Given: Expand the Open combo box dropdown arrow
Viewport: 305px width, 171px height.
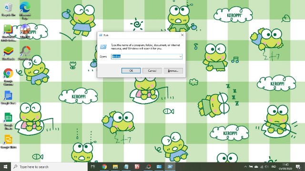Looking at the screenshot, I should tap(180, 57).
